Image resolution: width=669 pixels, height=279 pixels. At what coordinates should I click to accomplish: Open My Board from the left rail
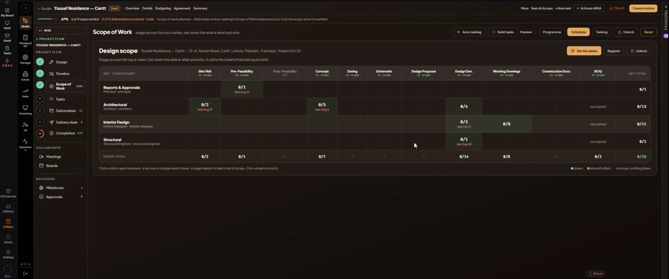[x=7, y=12]
